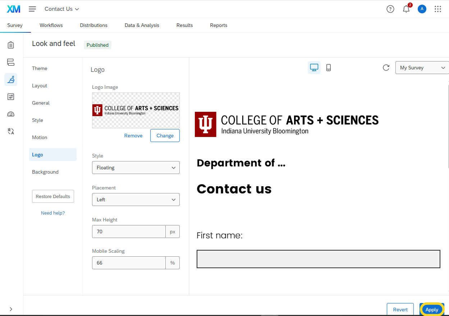The image size is (449, 316).
Task: Switch to the Workflows tab
Action: (x=51, y=25)
